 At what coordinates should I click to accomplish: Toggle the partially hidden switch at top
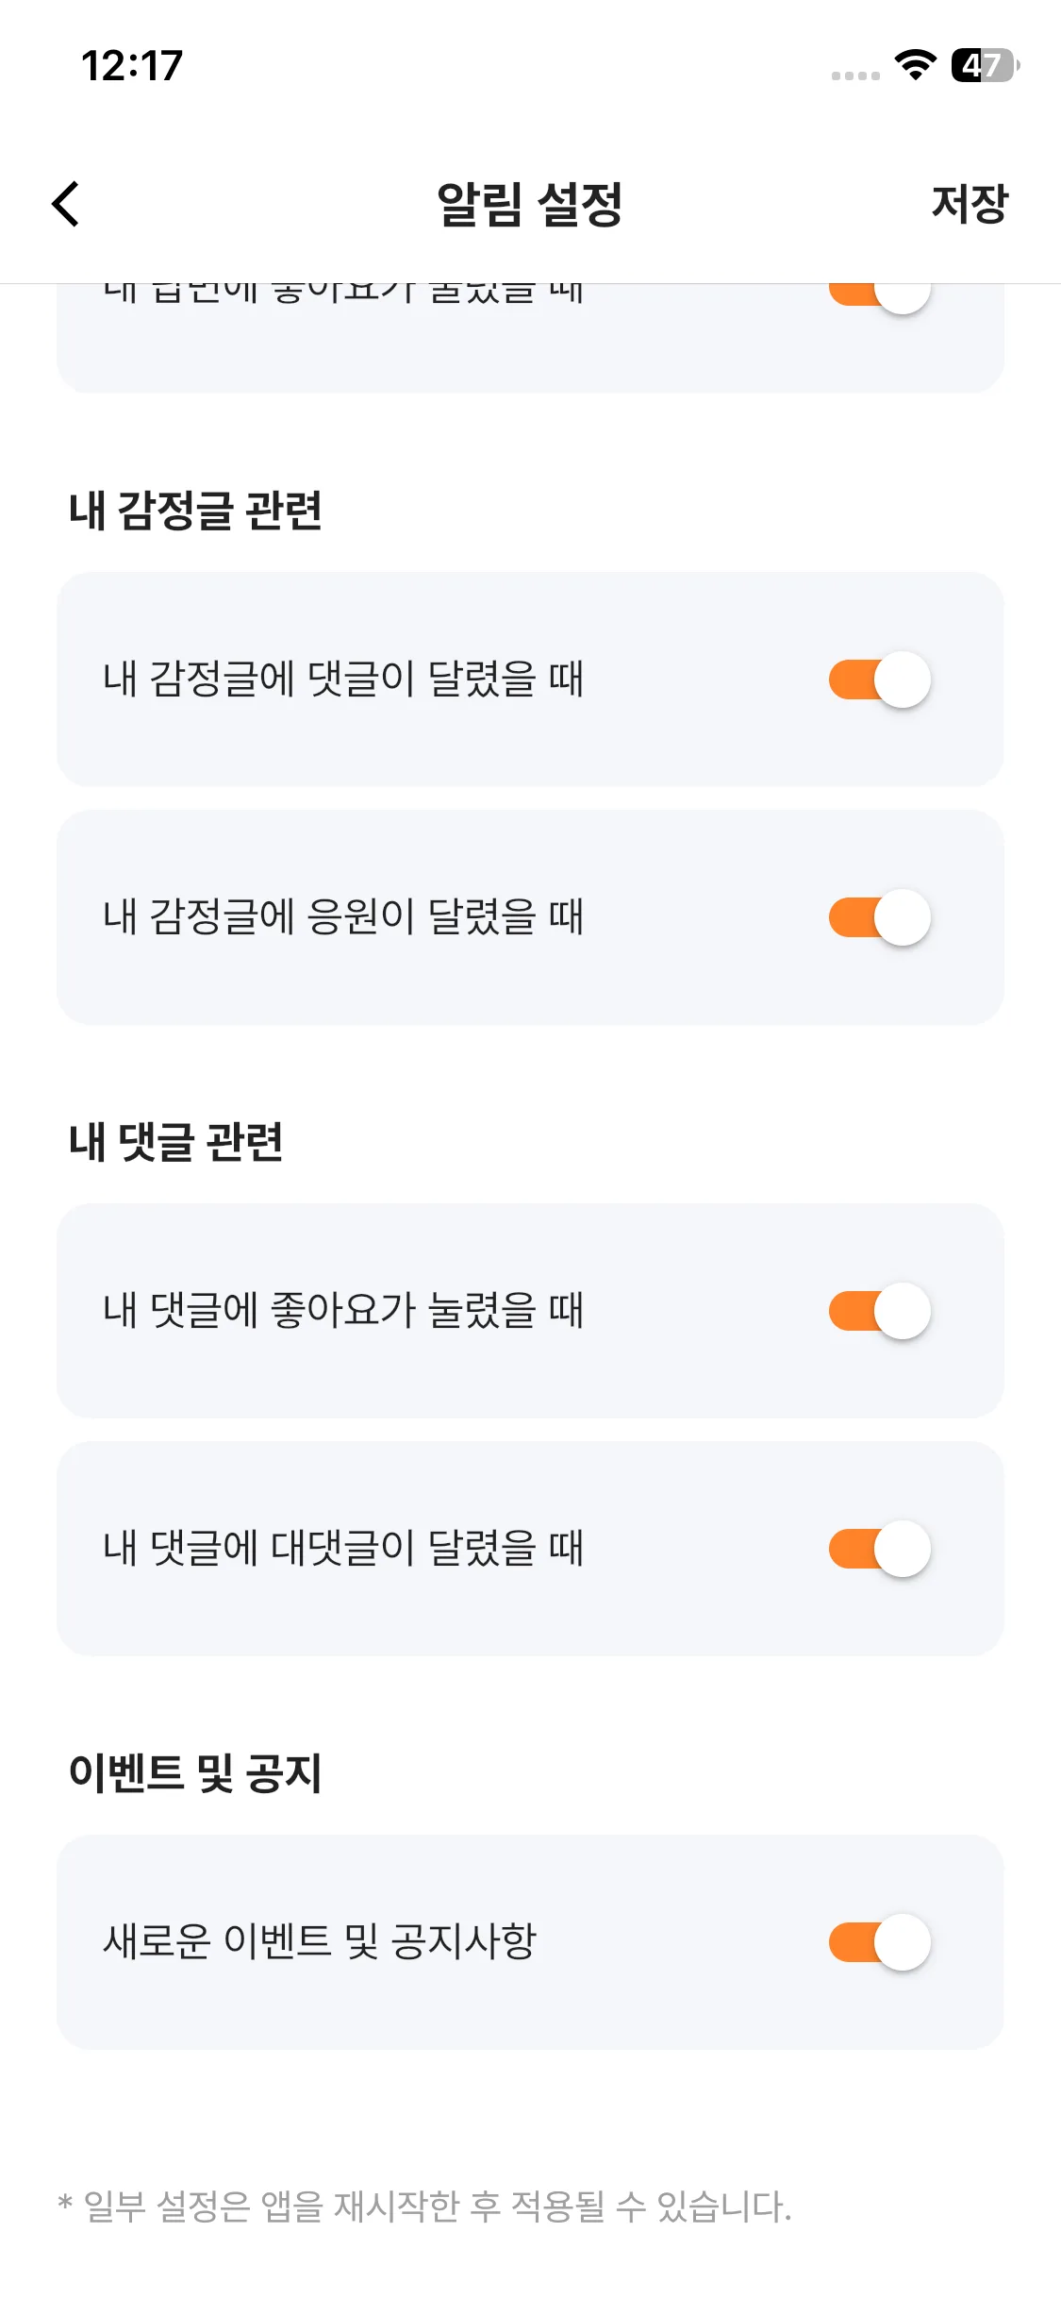click(879, 294)
